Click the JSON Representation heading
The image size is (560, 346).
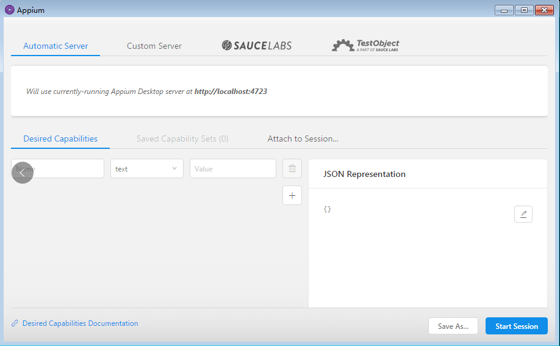(364, 174)
